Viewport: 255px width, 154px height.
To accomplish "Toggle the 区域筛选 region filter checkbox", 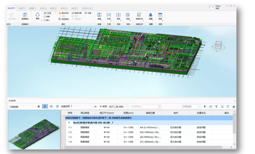I will pos(130,107).
